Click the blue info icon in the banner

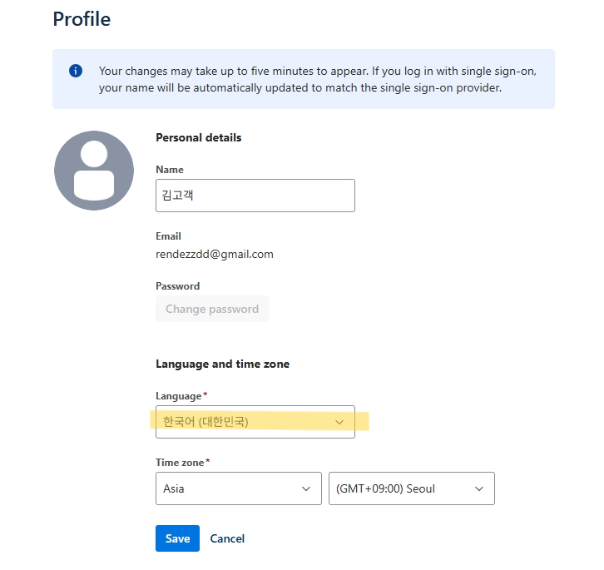coord(76,71)
